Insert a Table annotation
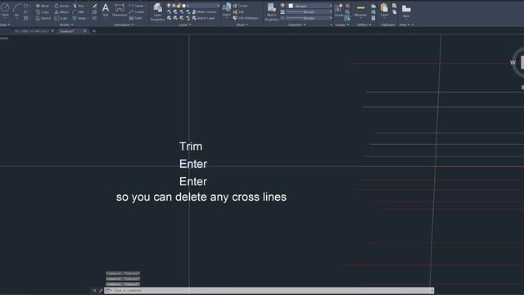524x295 pixels. (136, 18)
